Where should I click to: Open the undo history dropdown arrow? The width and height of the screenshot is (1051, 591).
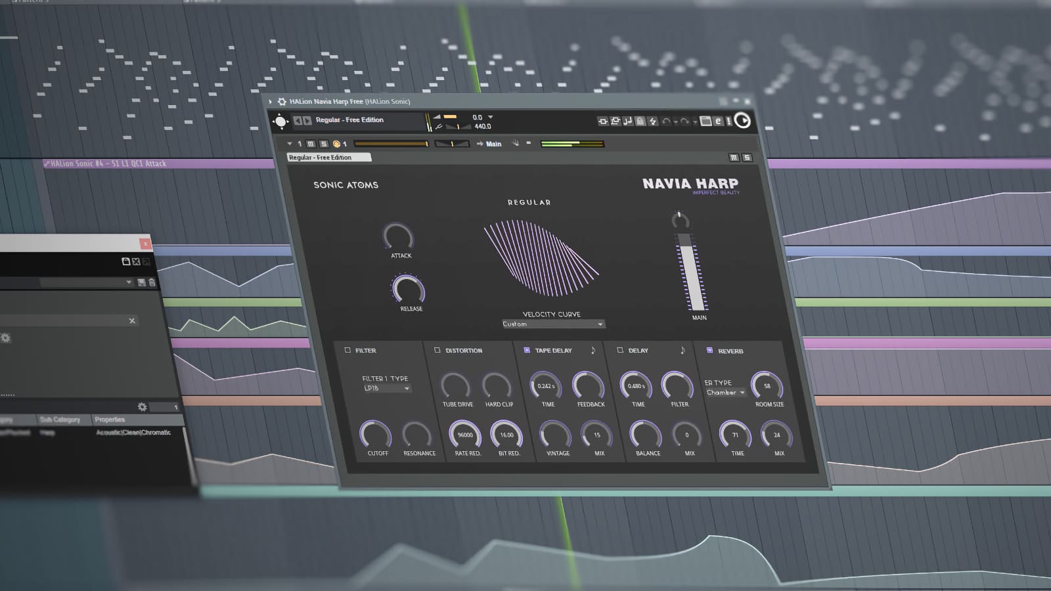click(x=675, y=122)
